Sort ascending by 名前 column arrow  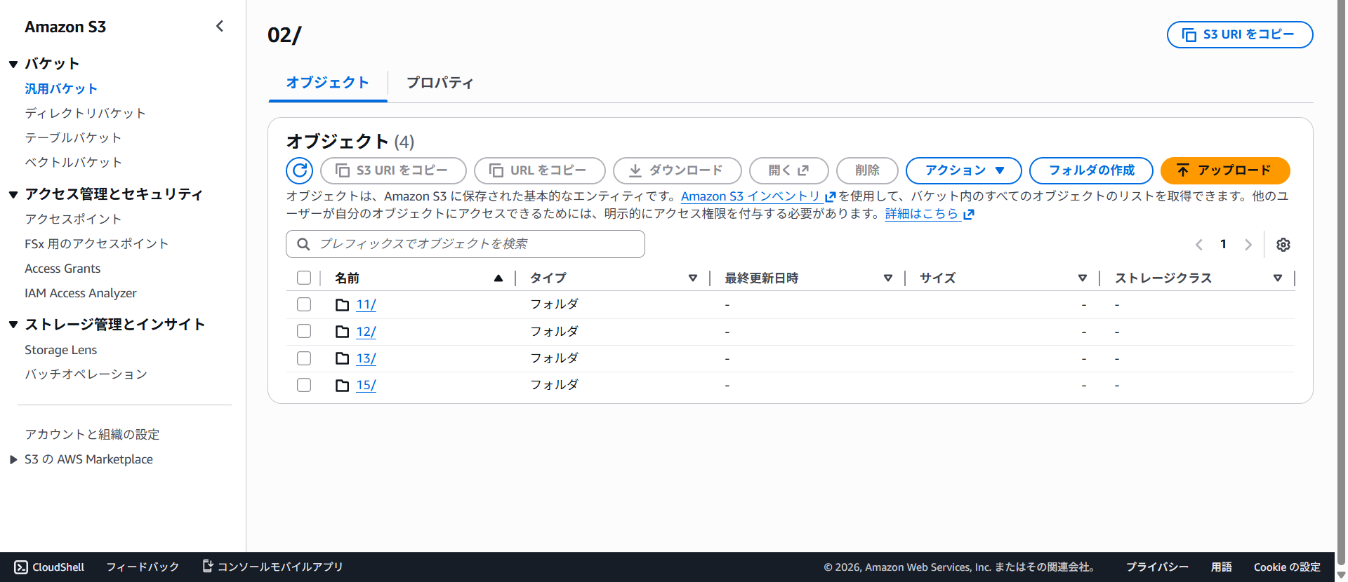pos(498,278)
